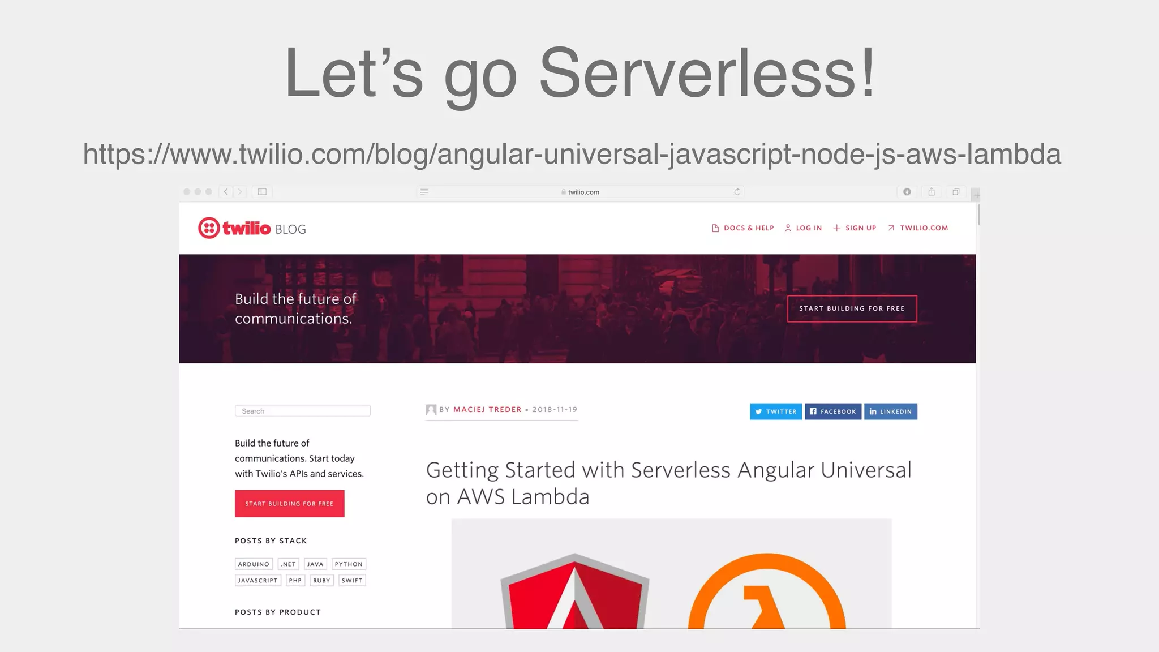1159x652 pixels.
Task: Click the author avatar beside Maciej Treder
Action: [431, 410]
